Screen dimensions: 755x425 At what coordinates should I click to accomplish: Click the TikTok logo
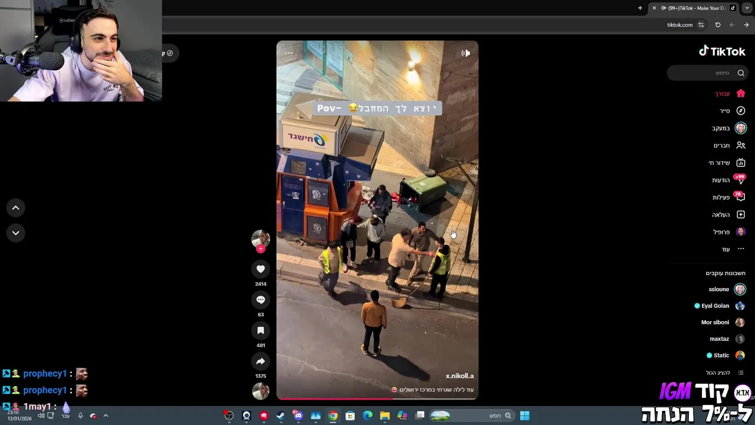[x=722, y=51]
